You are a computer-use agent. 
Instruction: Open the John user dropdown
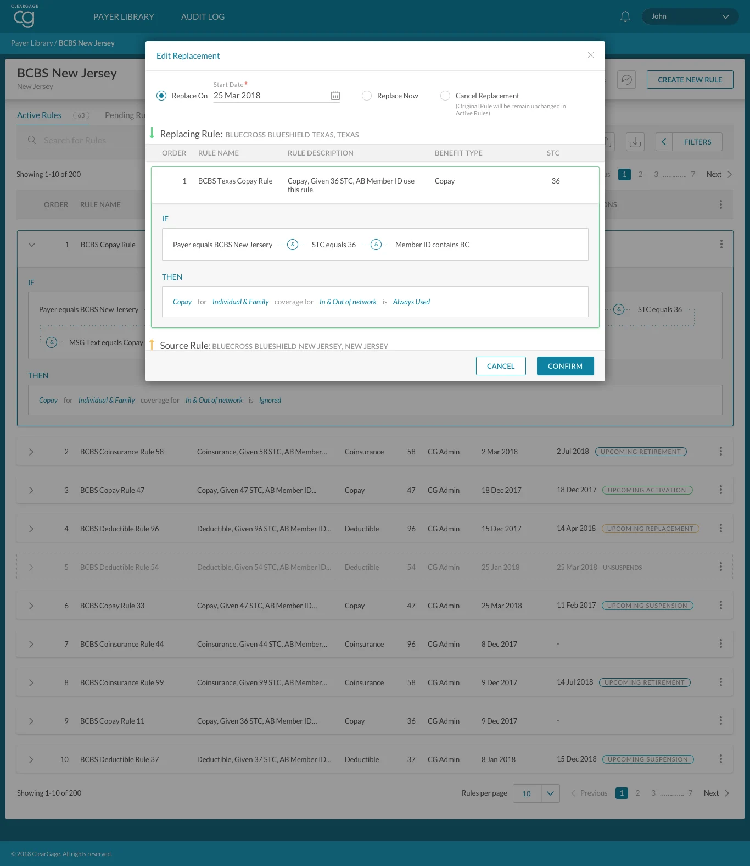coord(690,16)
